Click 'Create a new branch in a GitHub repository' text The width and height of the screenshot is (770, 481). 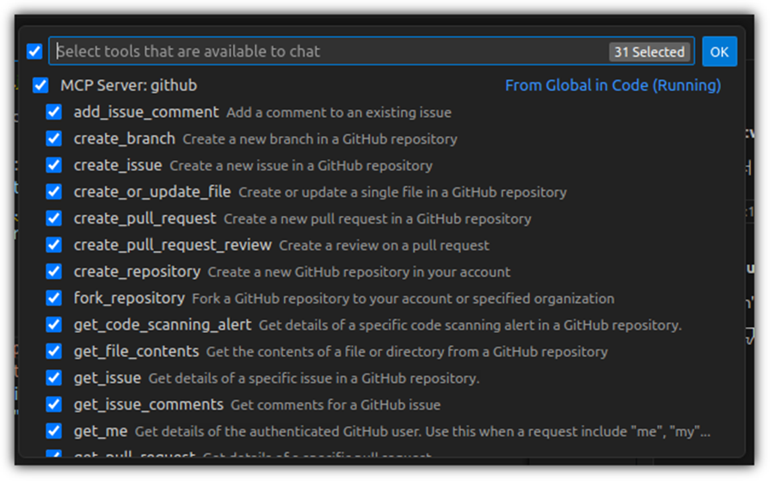[x=320, y=139]
